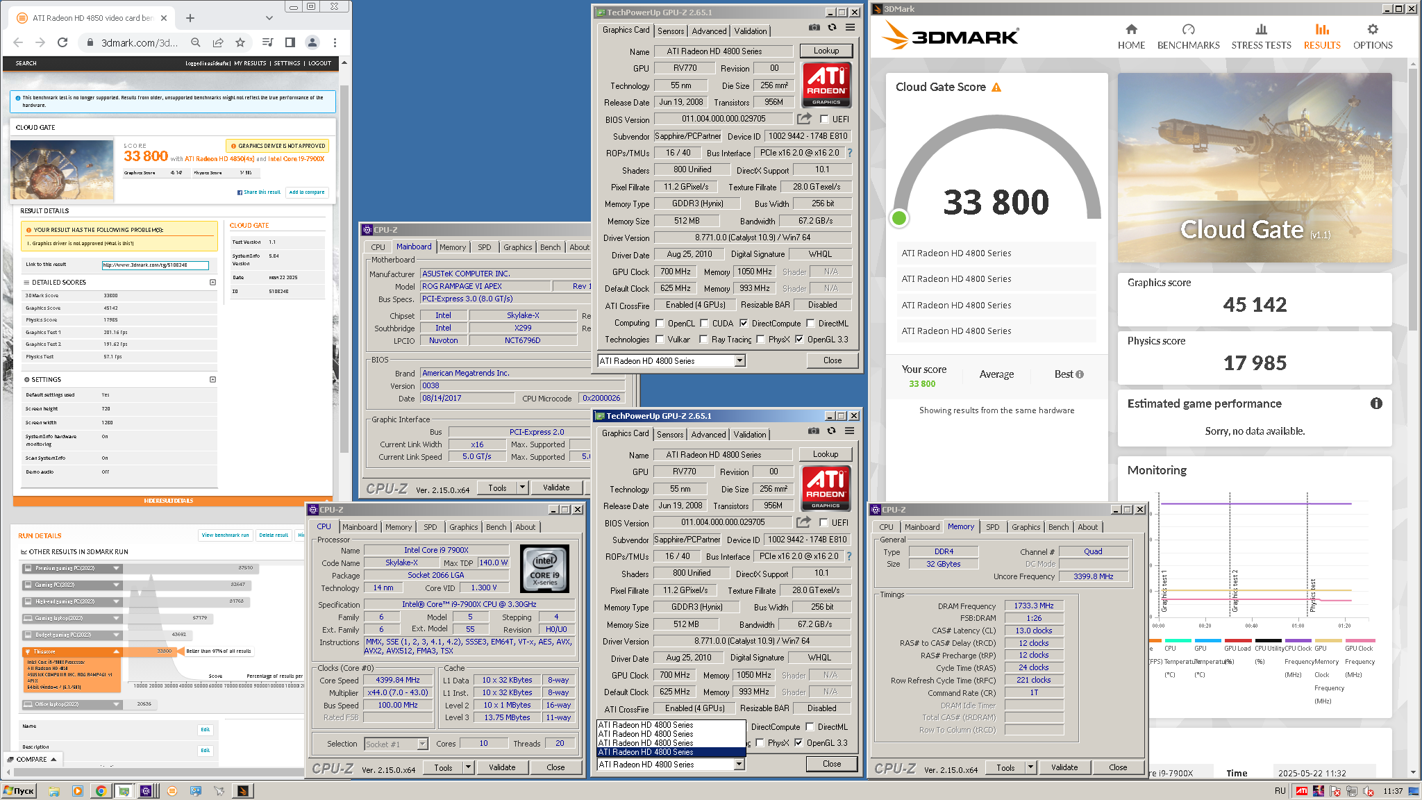Click the CPU Clock Frequency purple legend swatch
The height and width of the screenshot is (800, 1422).
[1298, 641]
